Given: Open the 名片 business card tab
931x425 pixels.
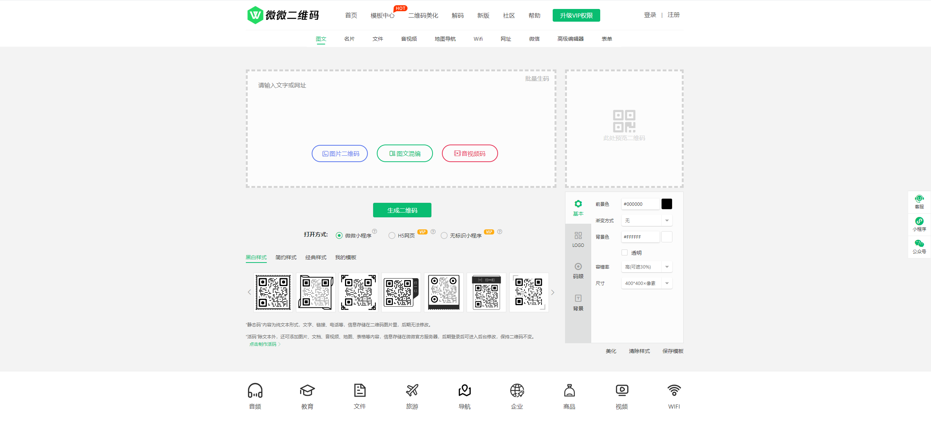Looking at the screenshot, I should pyautogui.click(x=349, y=39).
